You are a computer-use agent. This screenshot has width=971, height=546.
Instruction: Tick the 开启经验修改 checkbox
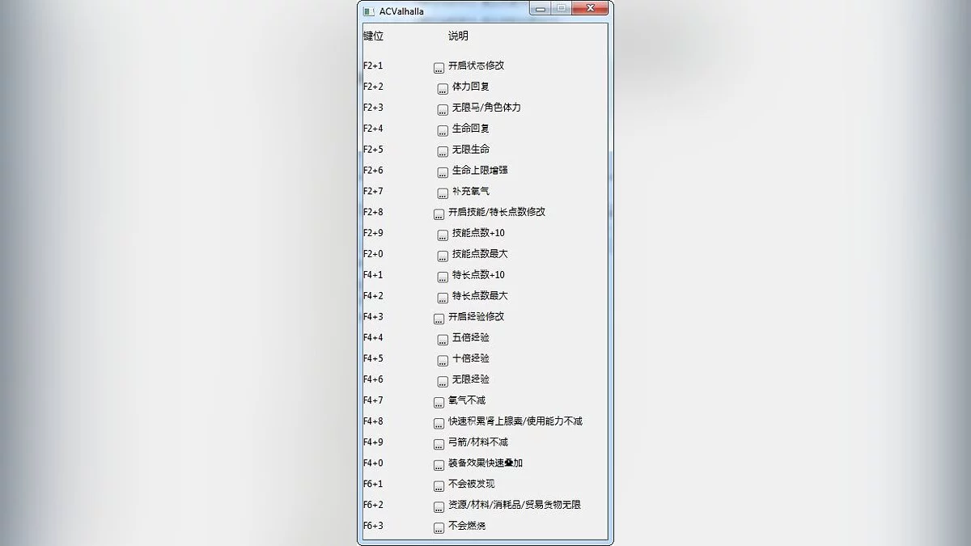[439, 320]
